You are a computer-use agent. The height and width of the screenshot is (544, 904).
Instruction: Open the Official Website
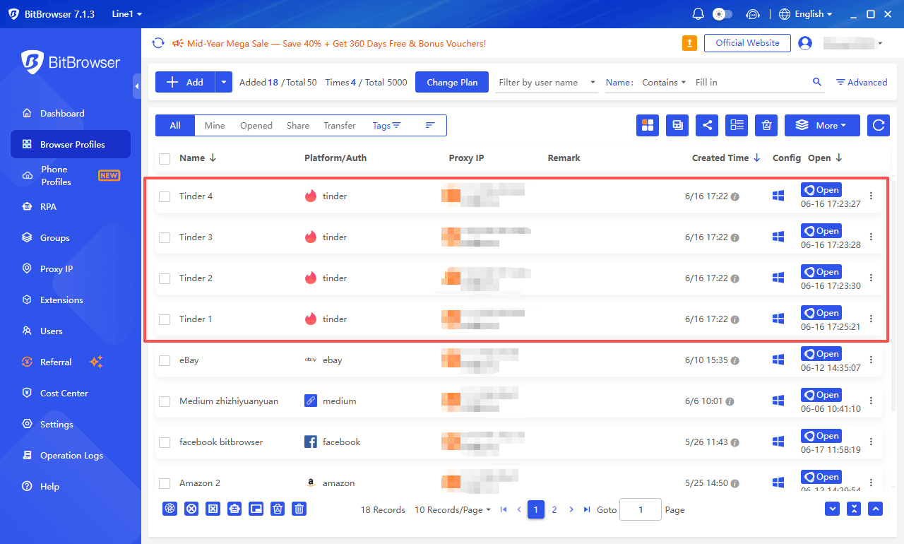coord(747,43)
